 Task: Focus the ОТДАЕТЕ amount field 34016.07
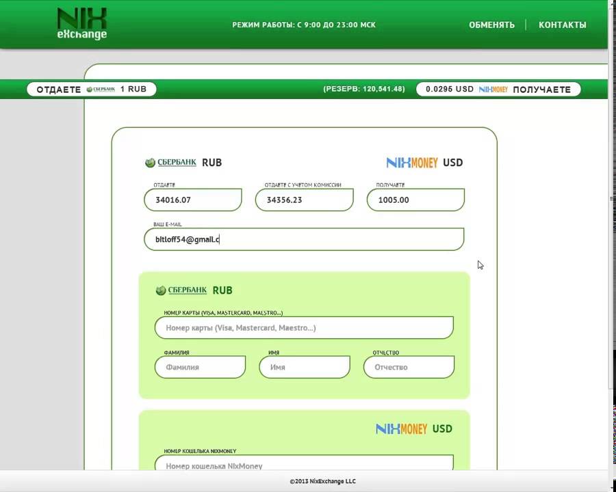(193, 200)
